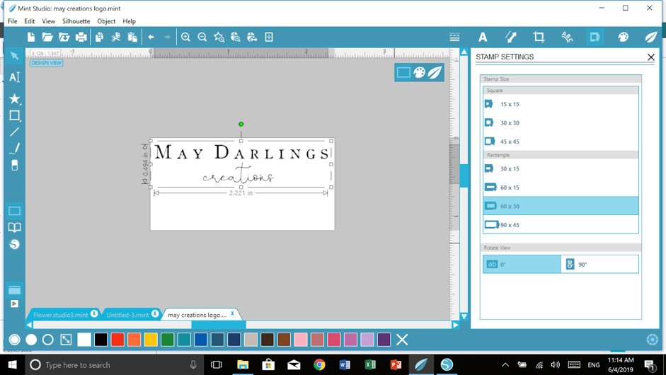666x375 pixels.
Task: Select the 60 x 30 rectangle stamp
Action: click(x=561, y=206)
